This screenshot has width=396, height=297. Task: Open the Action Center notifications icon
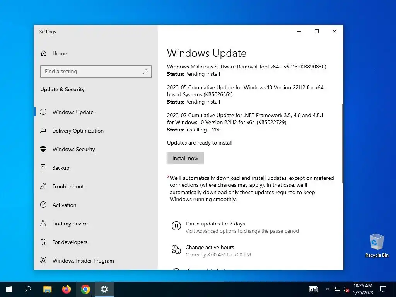click(x=383, y=289)
